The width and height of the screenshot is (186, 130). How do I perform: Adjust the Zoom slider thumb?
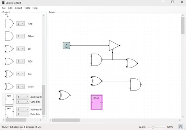(153, 127)
